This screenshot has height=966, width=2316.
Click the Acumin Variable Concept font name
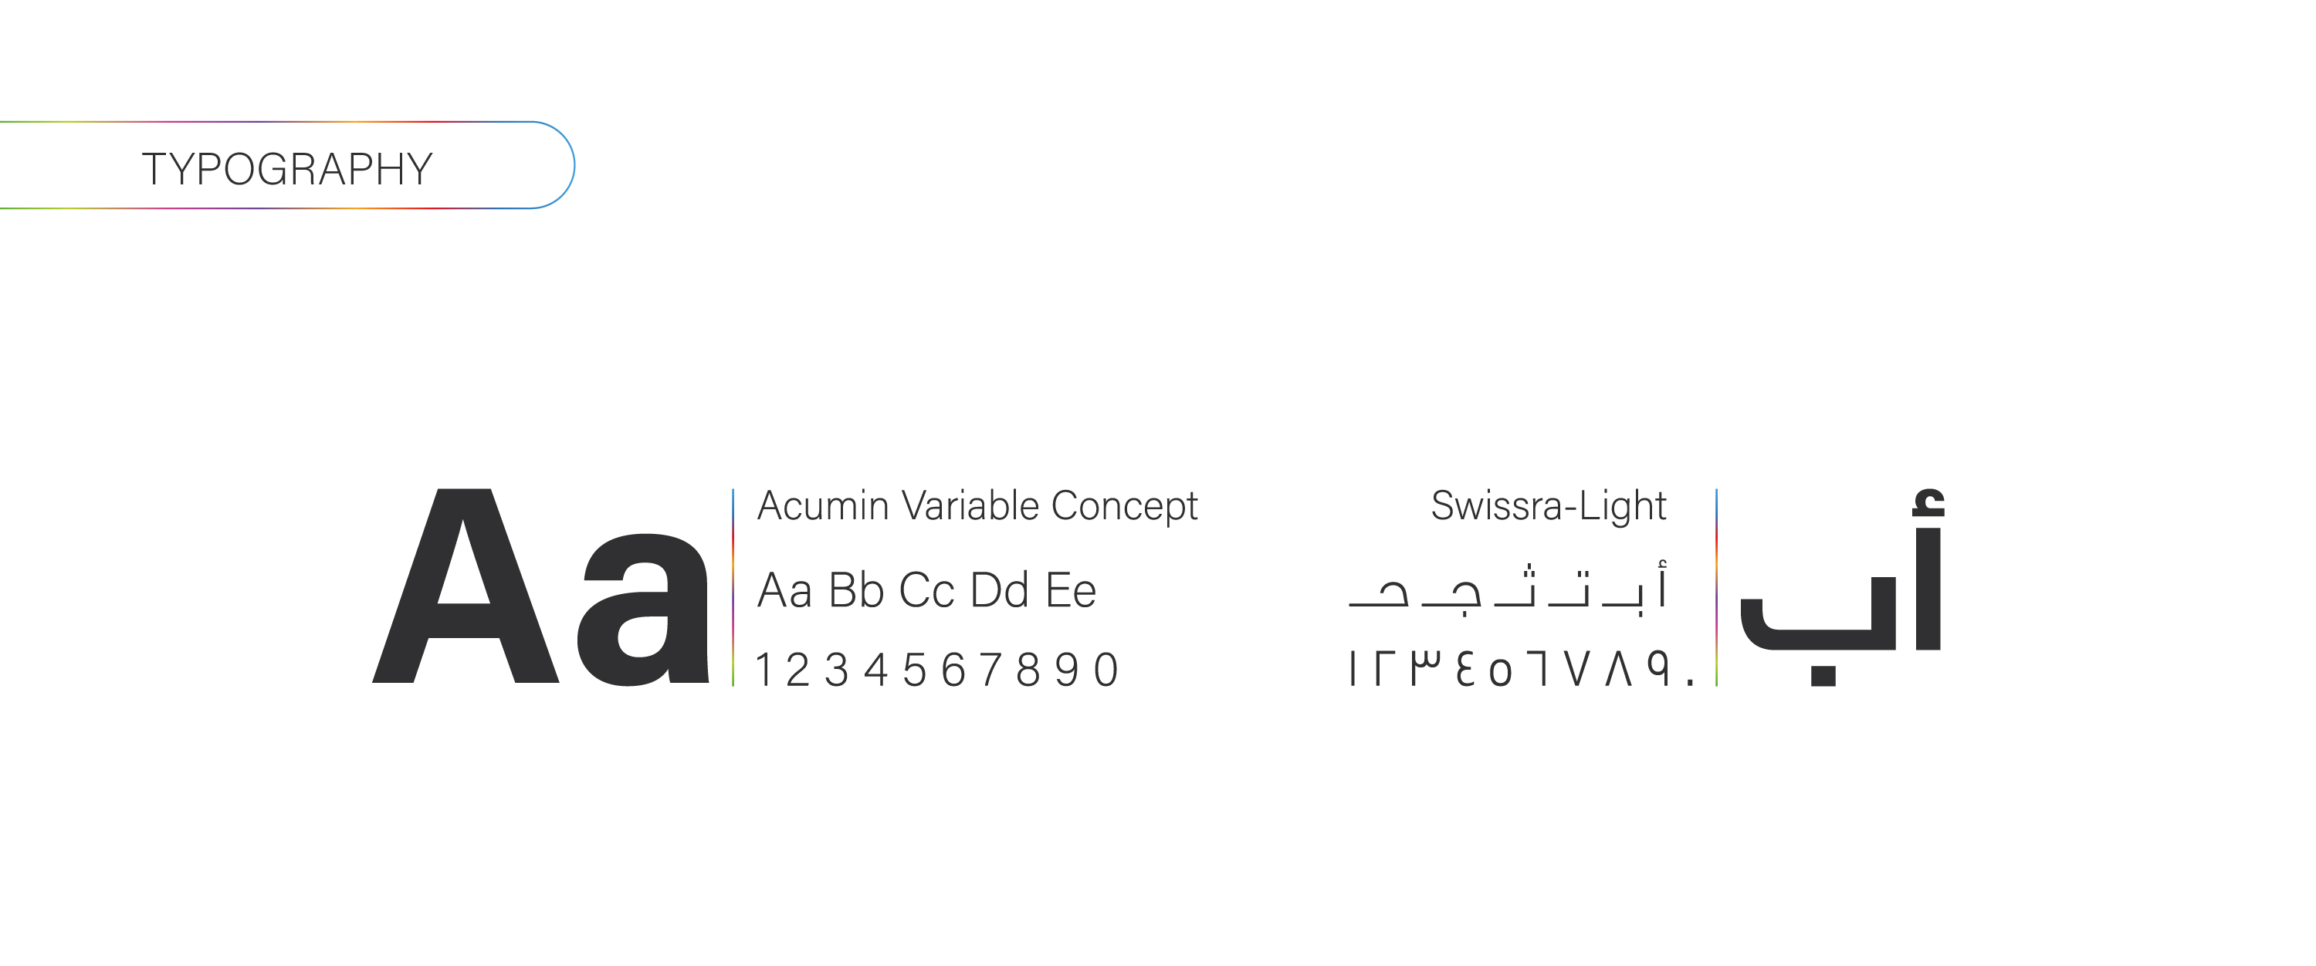[x=977, y=506]
